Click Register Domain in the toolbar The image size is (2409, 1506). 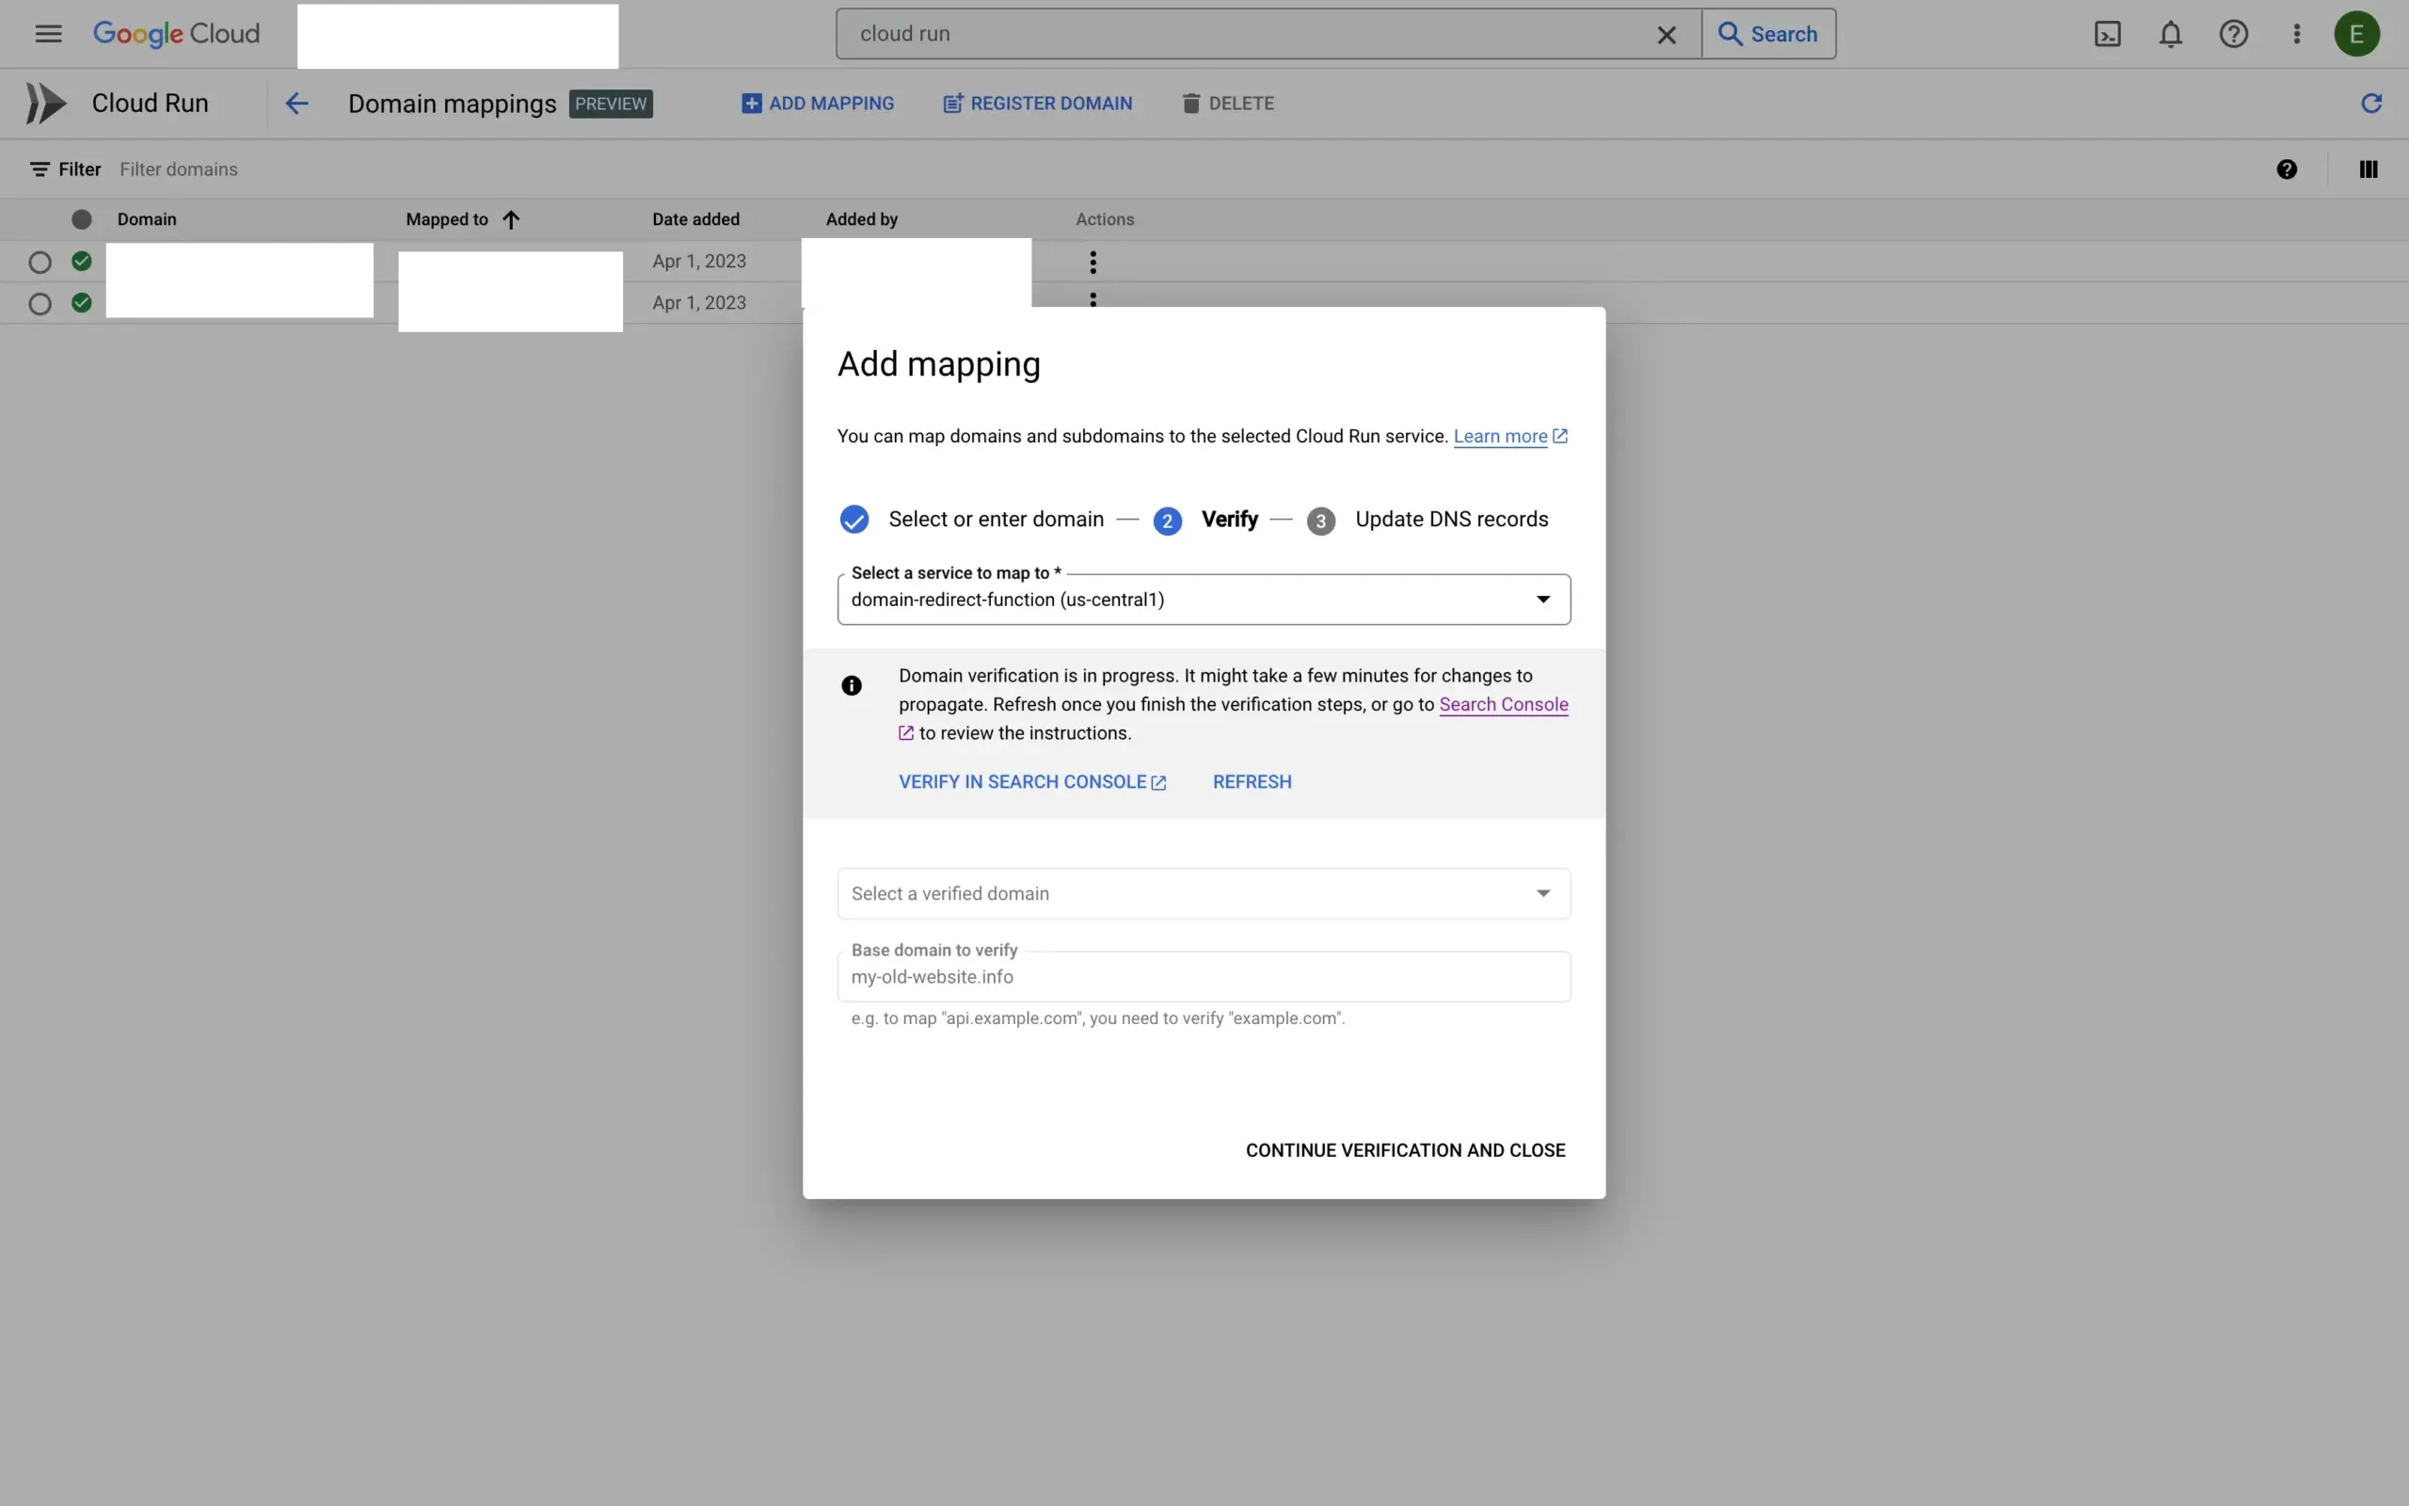tap(1035, 103)
